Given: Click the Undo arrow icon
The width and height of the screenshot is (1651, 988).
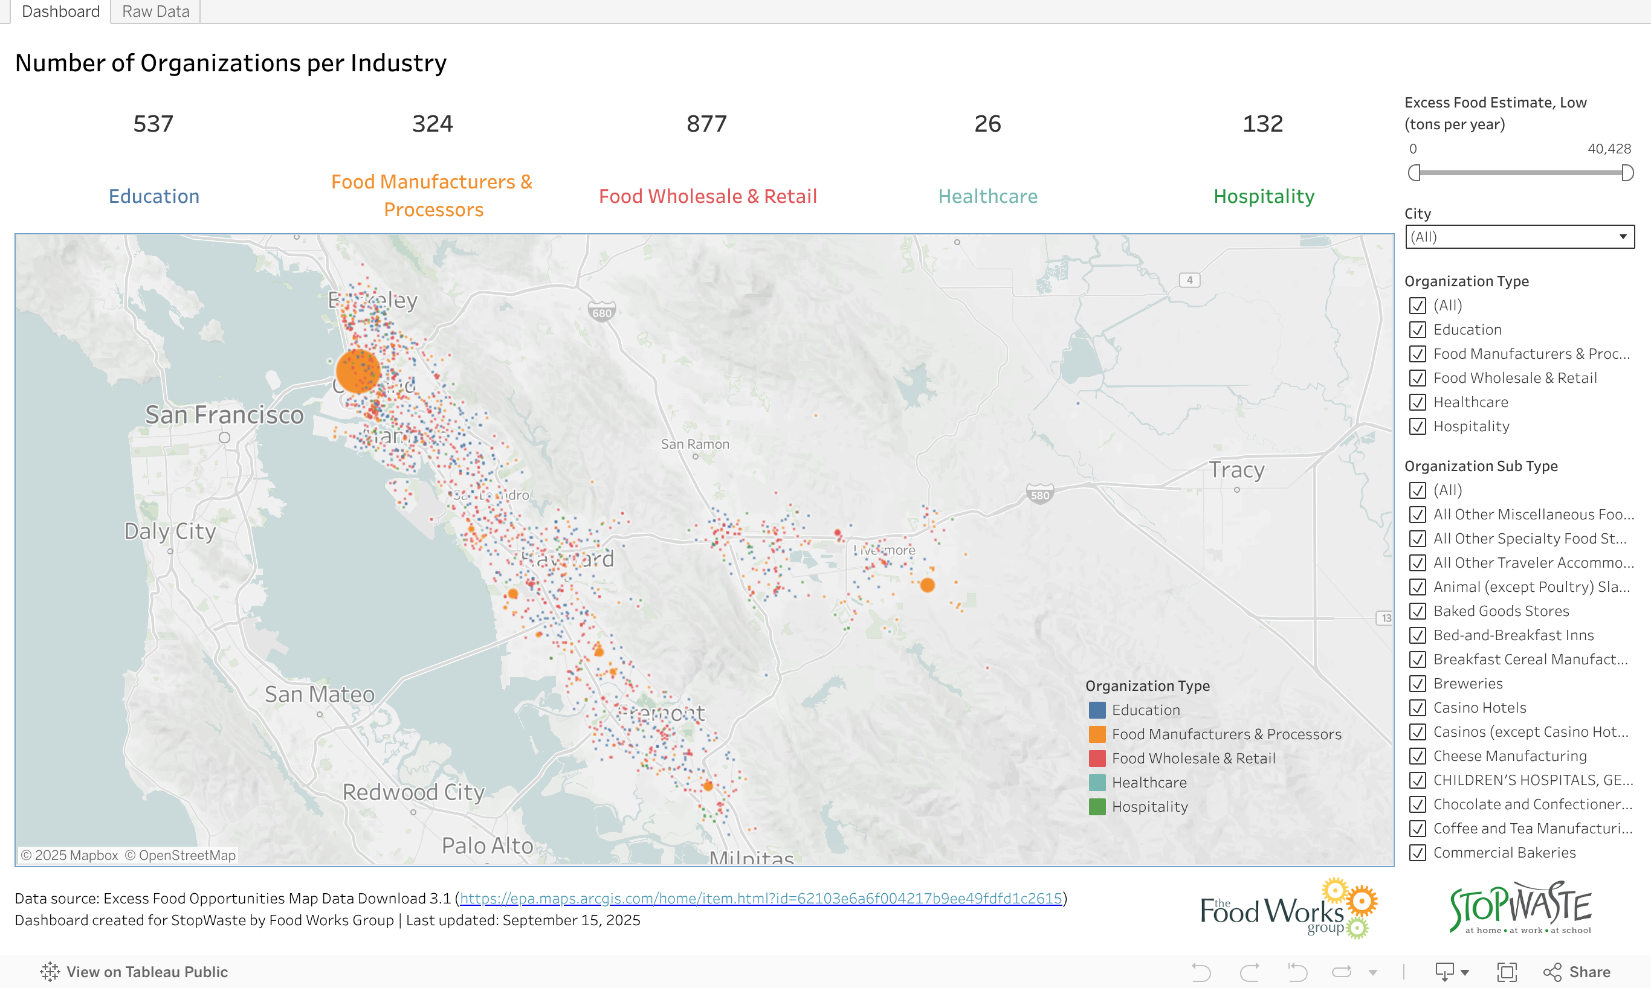Looking at the screenshot, I should coord(1201,972).
